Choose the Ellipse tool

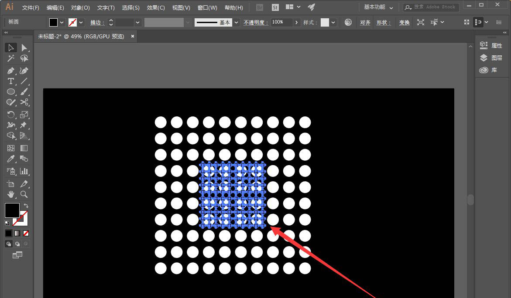11,92
